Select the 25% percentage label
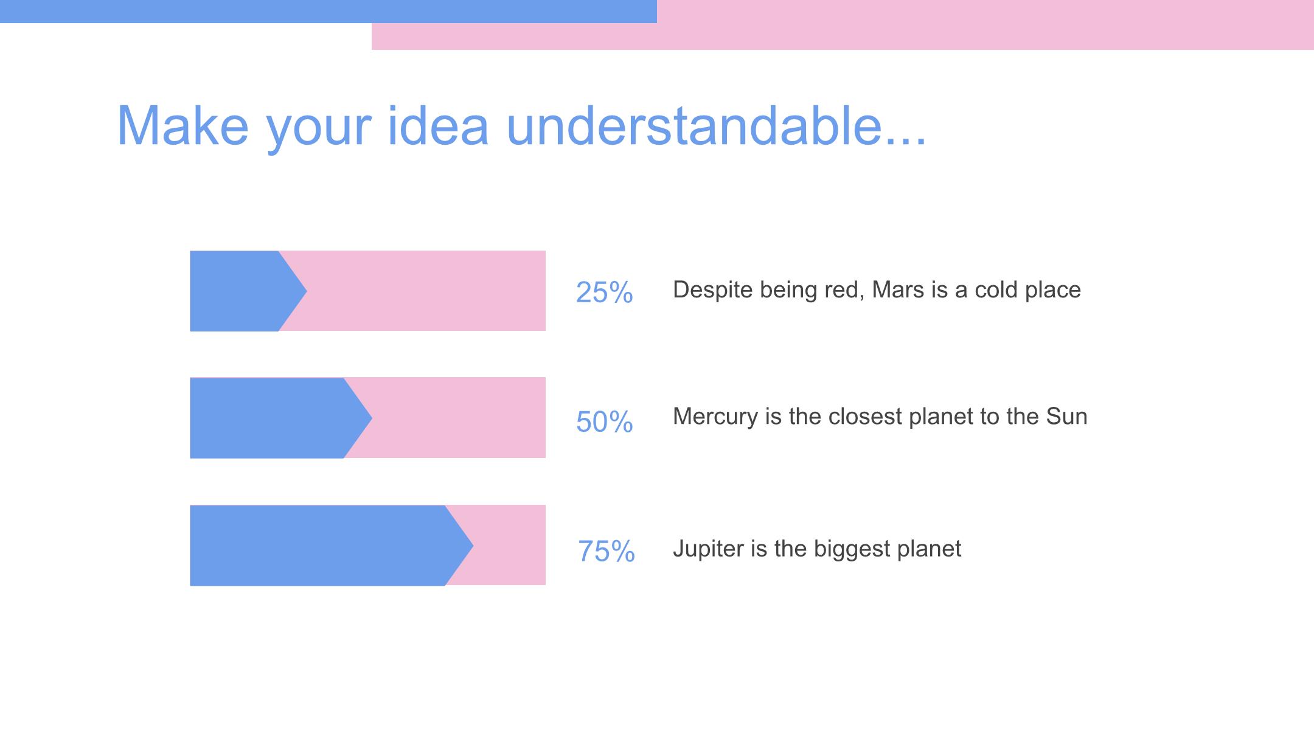The height and width of the screenshot is (739, 1314). pos(604,293)
